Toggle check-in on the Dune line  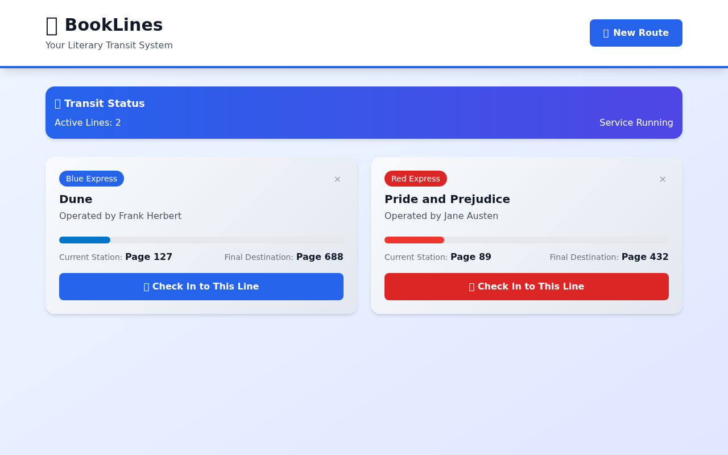point(201,287)
